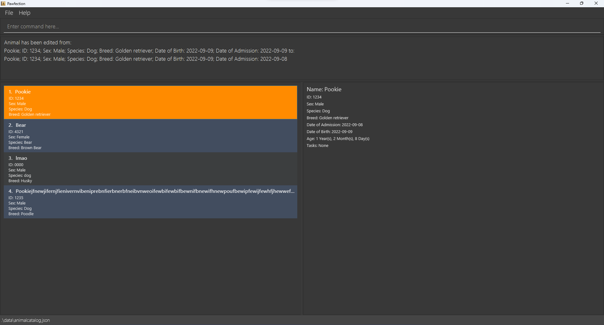
Task: Open the File menu
Action: coord(9,13)
